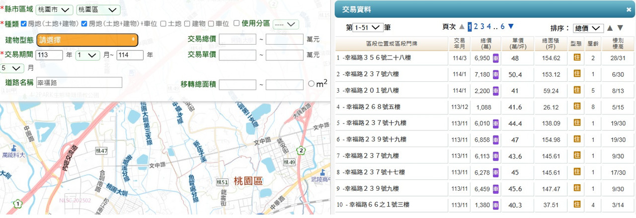Open the start month dropdown showing 1
Viewport: 636px width, 218px height.
pyautogui.click(x=88, y=55)
